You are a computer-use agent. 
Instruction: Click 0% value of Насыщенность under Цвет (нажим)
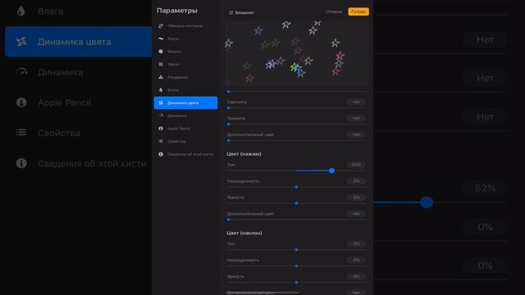click(356, 181)
